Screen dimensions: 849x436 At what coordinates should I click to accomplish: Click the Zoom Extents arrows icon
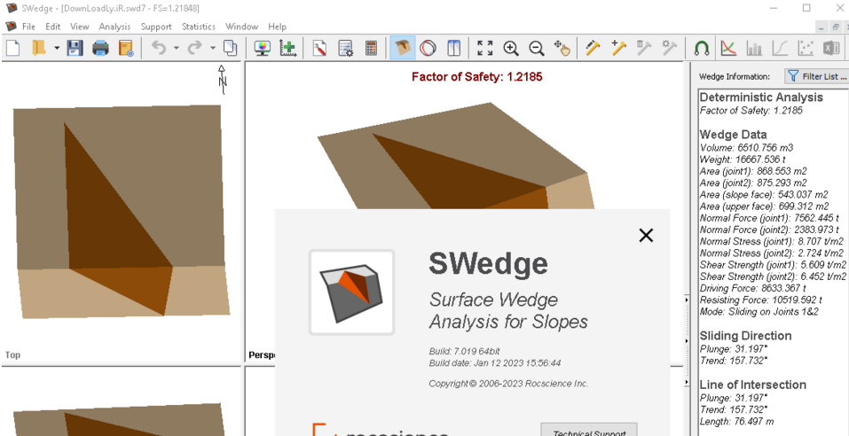[485, 48]
